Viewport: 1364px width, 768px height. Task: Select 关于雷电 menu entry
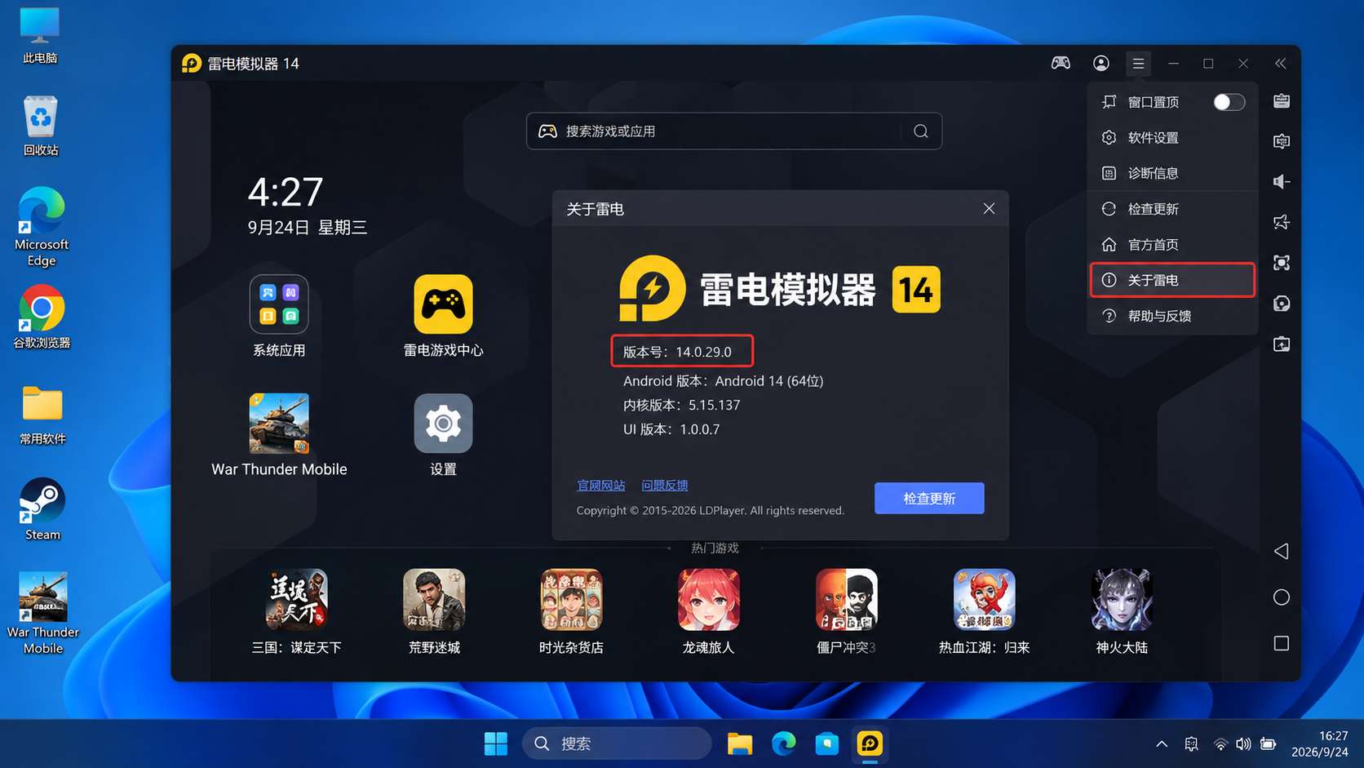pyautogui.click(x=1172, y=280)
